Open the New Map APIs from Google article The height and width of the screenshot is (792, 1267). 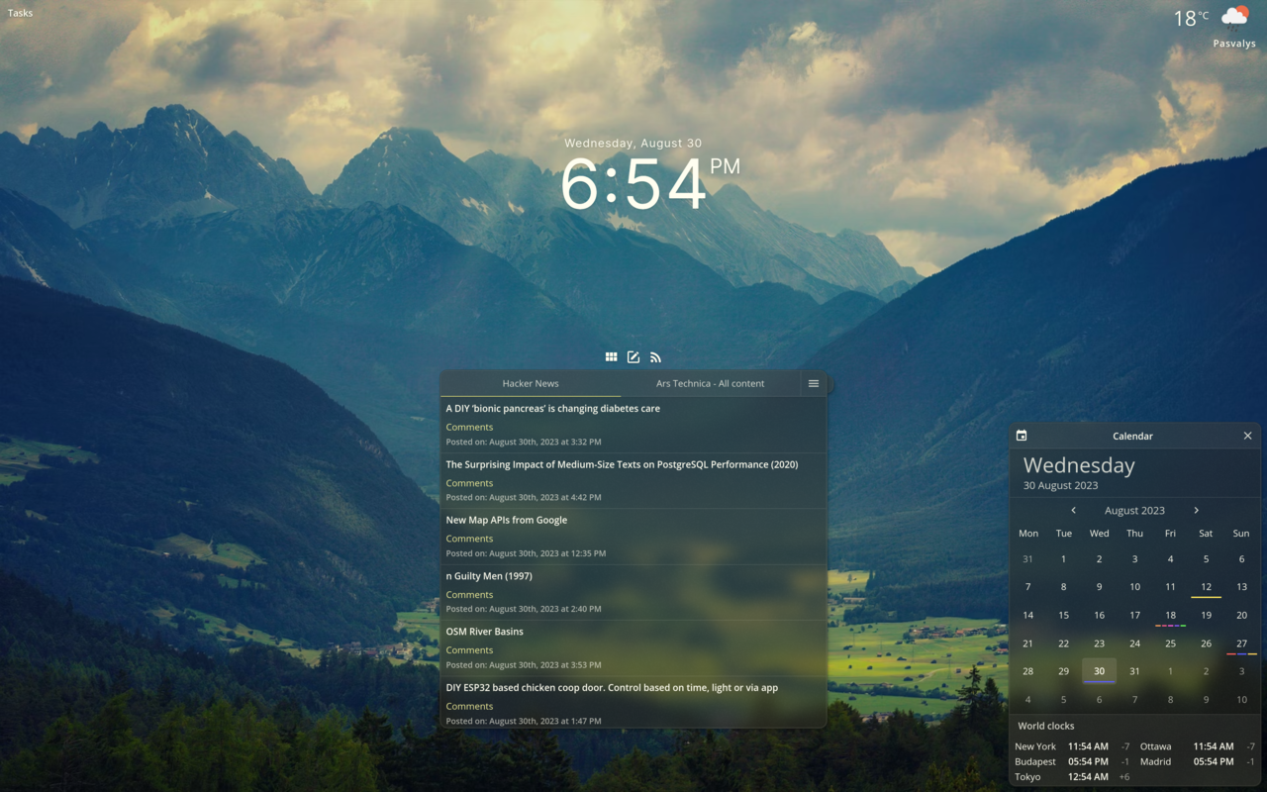507,519
